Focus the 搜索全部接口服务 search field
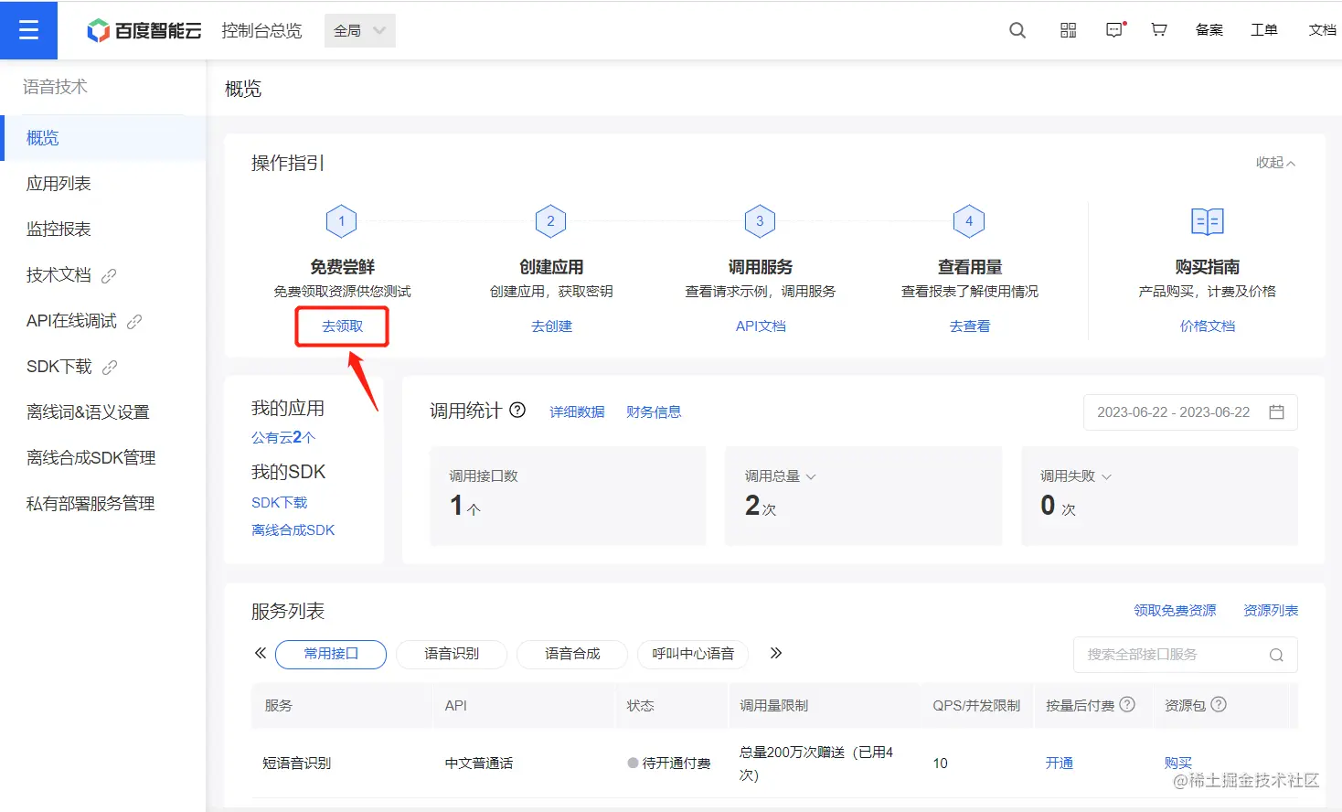Image resolution: width=1342 pixels, height=812 pixels. click(1186, 655)
